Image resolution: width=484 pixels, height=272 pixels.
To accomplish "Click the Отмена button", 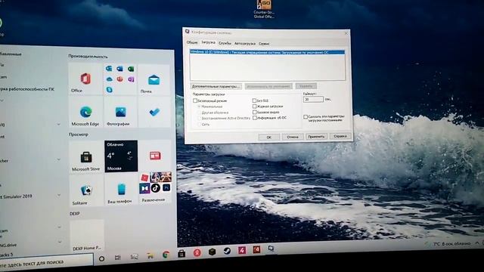I will 293,137.
